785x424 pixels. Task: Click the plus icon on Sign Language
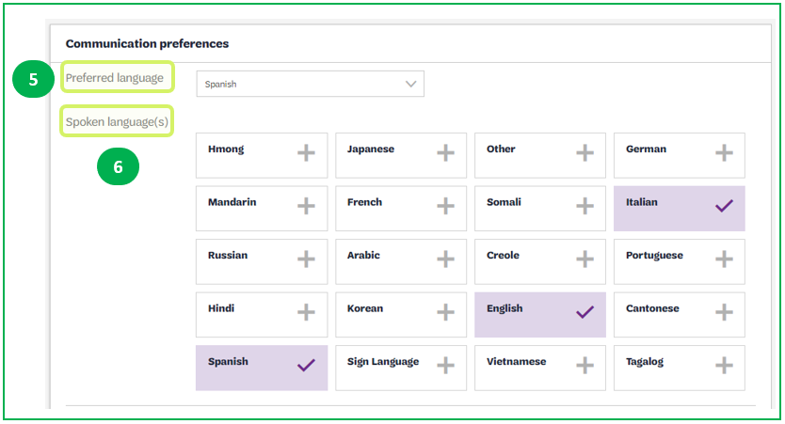click(445, 365)
